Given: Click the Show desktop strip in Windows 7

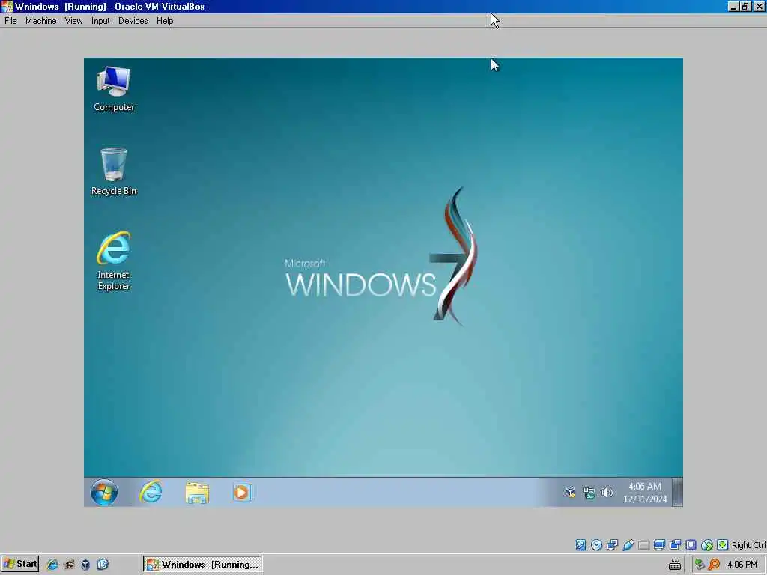Looking at the screenshot, I should pos(677,493).
